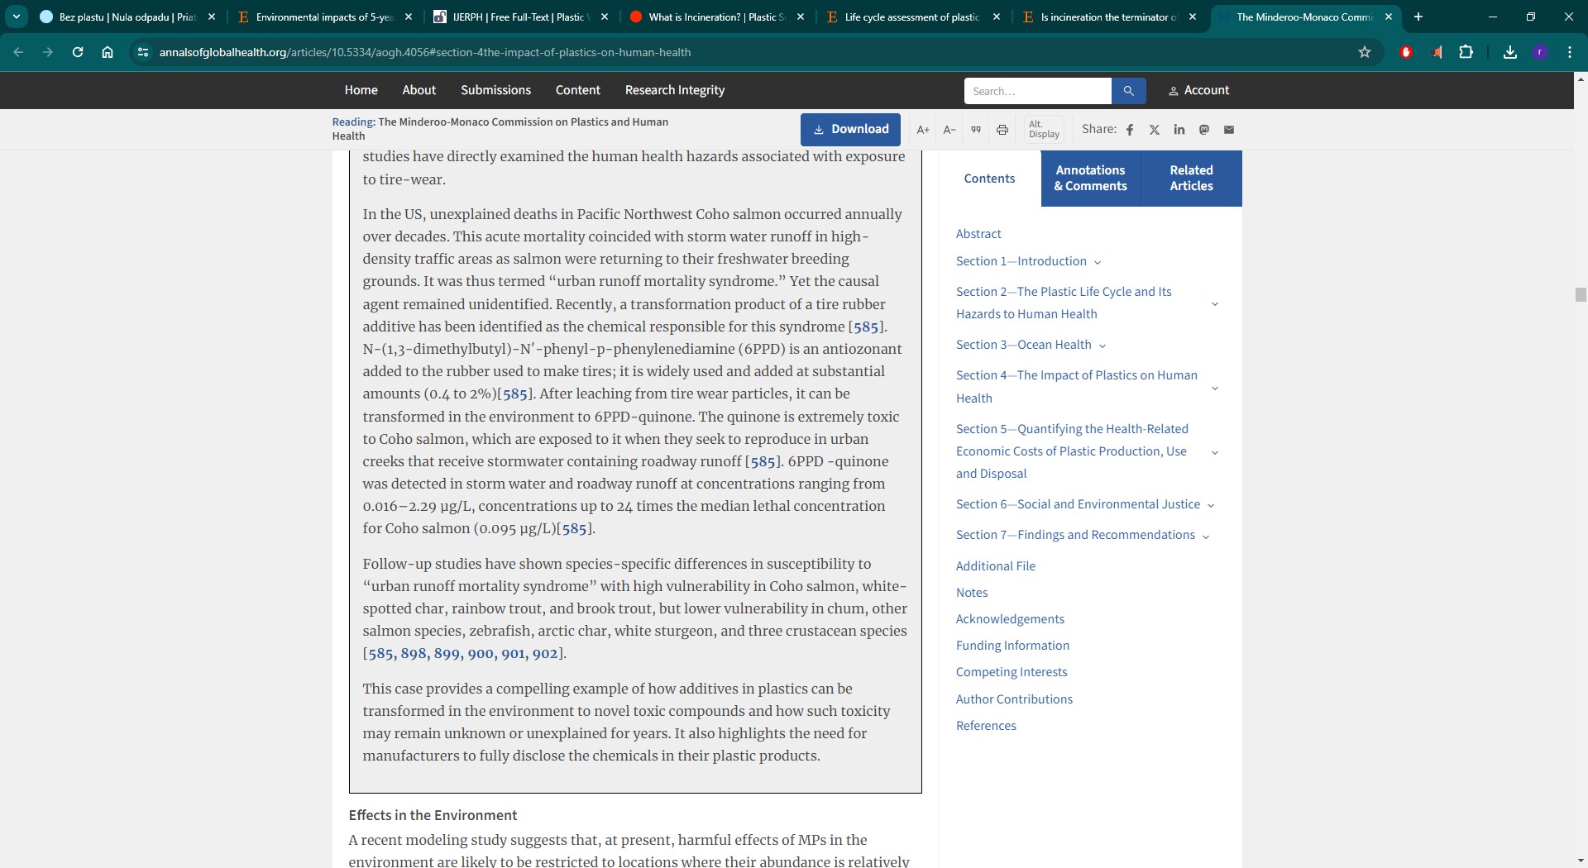The height and width of the screenshot is (868, 1588).
Task: Share article on Mastodon
Action: tap(1204, 130)
